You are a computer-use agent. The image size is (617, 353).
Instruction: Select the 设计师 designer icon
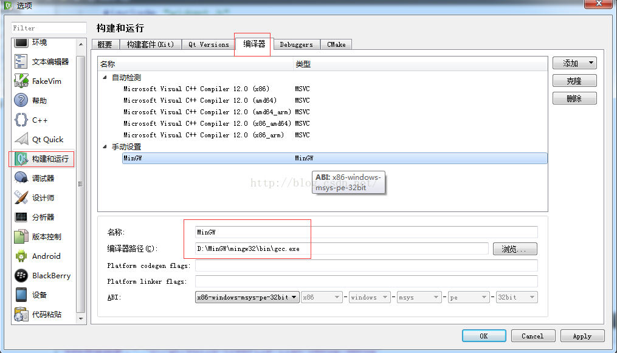(x=21, y=197)
